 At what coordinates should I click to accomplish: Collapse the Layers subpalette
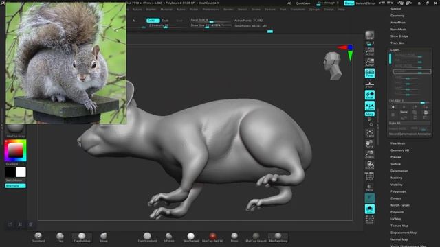pos(395,50)
